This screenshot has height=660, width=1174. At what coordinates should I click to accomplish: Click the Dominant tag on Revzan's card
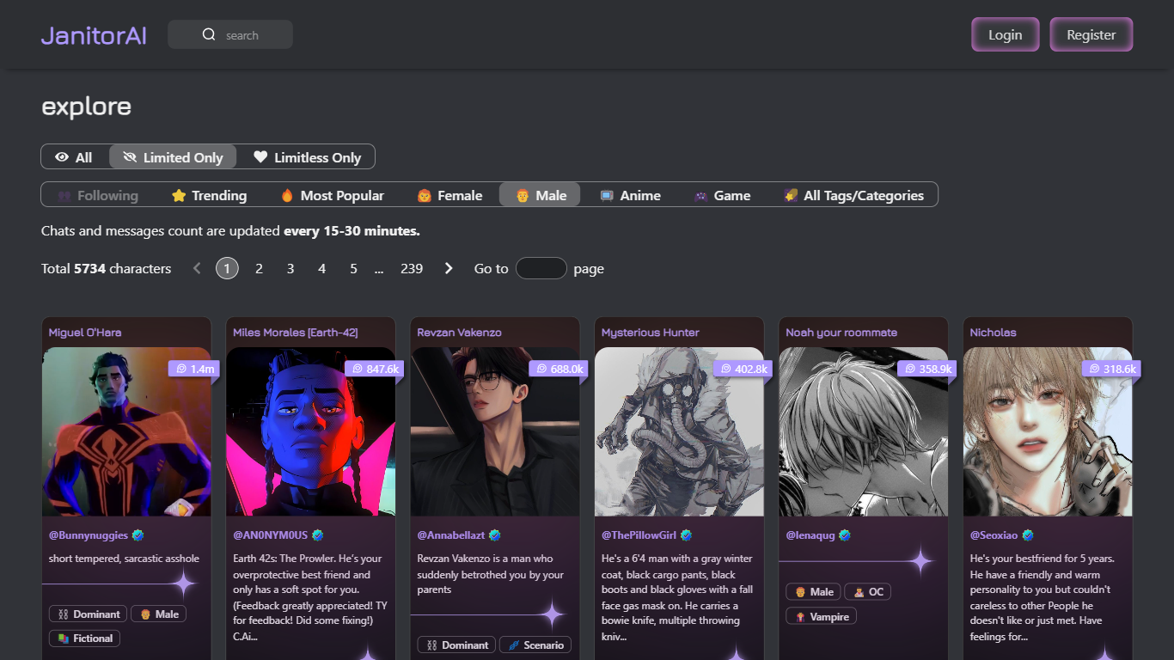[456, 645]
